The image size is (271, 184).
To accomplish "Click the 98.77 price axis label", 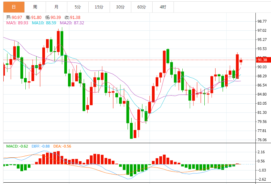I will (262, 21).
